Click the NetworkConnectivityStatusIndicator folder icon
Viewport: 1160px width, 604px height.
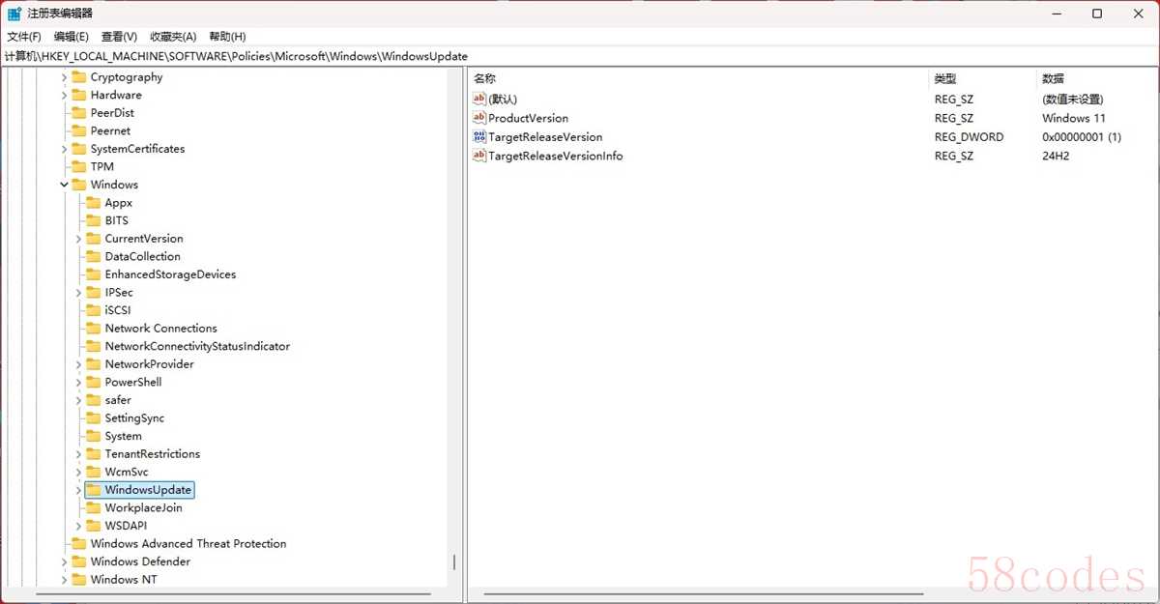(93, 346)
